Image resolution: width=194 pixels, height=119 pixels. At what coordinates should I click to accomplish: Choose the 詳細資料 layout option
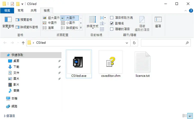(x=69, y=28)
